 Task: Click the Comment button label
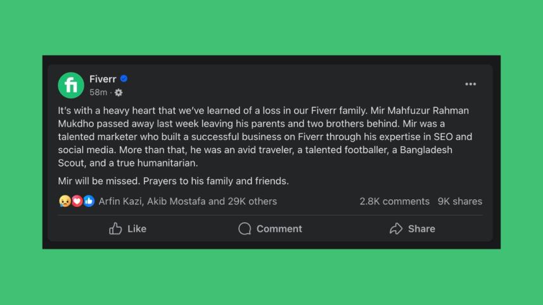pos(279,228)
